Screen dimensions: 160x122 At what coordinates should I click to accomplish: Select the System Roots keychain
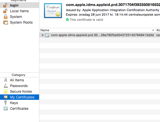point(20,22)
